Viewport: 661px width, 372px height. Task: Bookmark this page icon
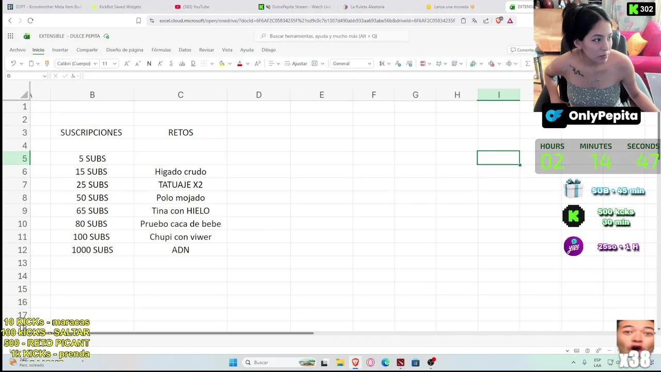pos(138,21)
